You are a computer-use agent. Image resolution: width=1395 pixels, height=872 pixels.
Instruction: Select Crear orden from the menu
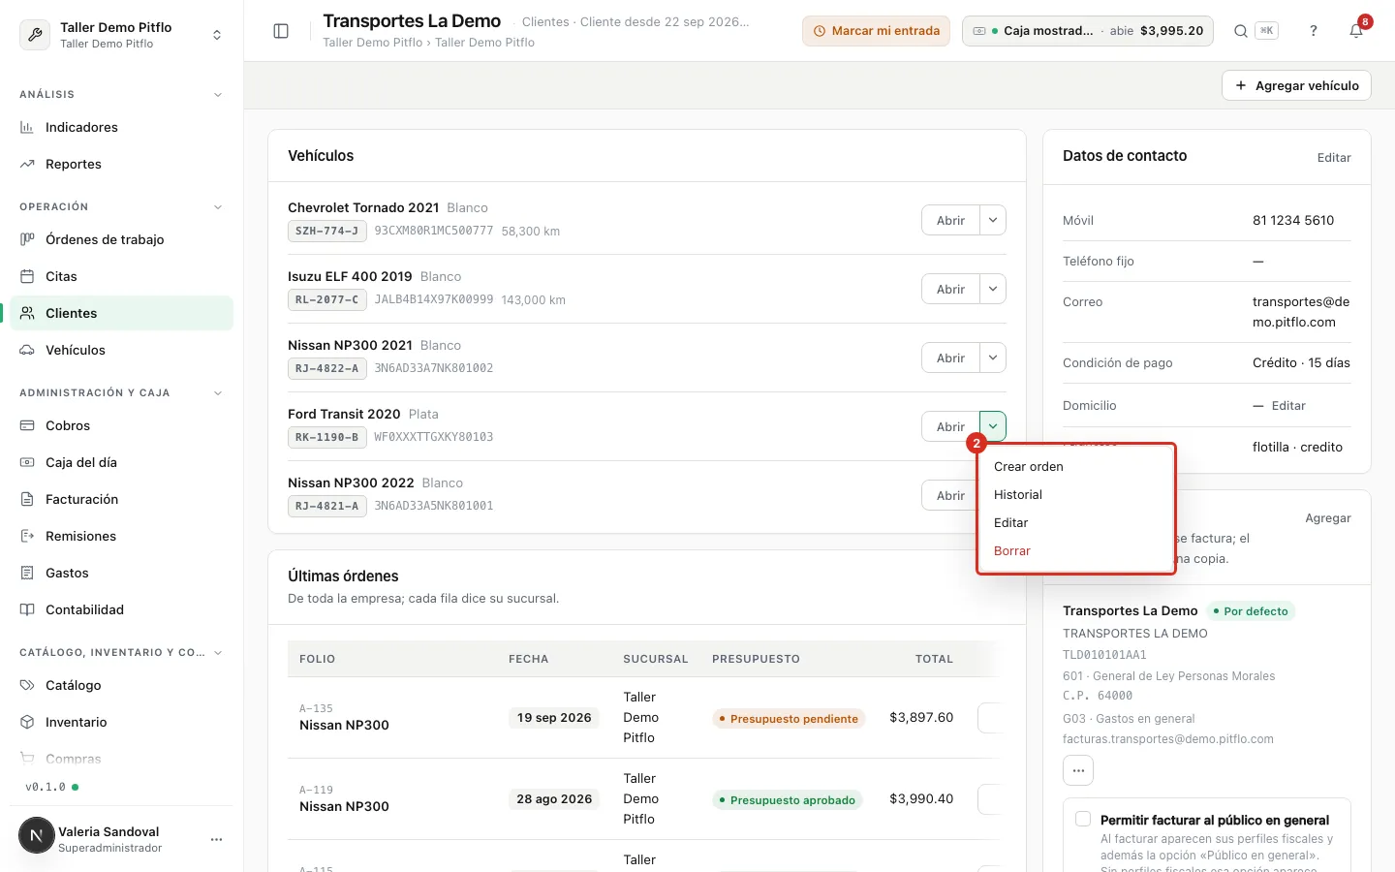(1076, 466)
